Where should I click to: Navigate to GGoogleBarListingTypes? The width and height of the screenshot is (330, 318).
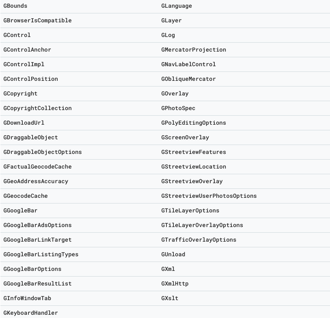pyautogui.click(x=41, y=255)
